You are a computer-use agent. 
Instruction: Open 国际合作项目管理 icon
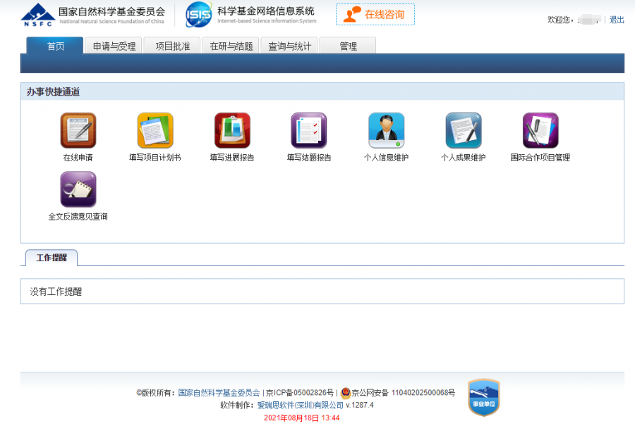click(540, 130)
